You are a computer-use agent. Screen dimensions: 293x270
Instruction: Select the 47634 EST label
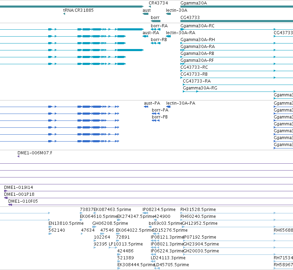click(88, 230)
